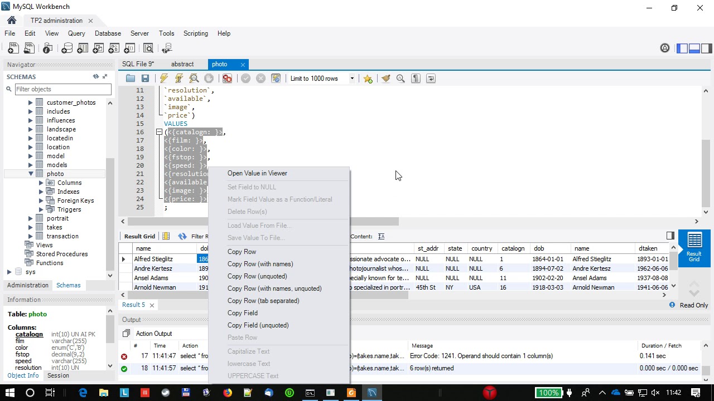
Task: Expand the portrait table node
Action: click(x=31, y=218)
